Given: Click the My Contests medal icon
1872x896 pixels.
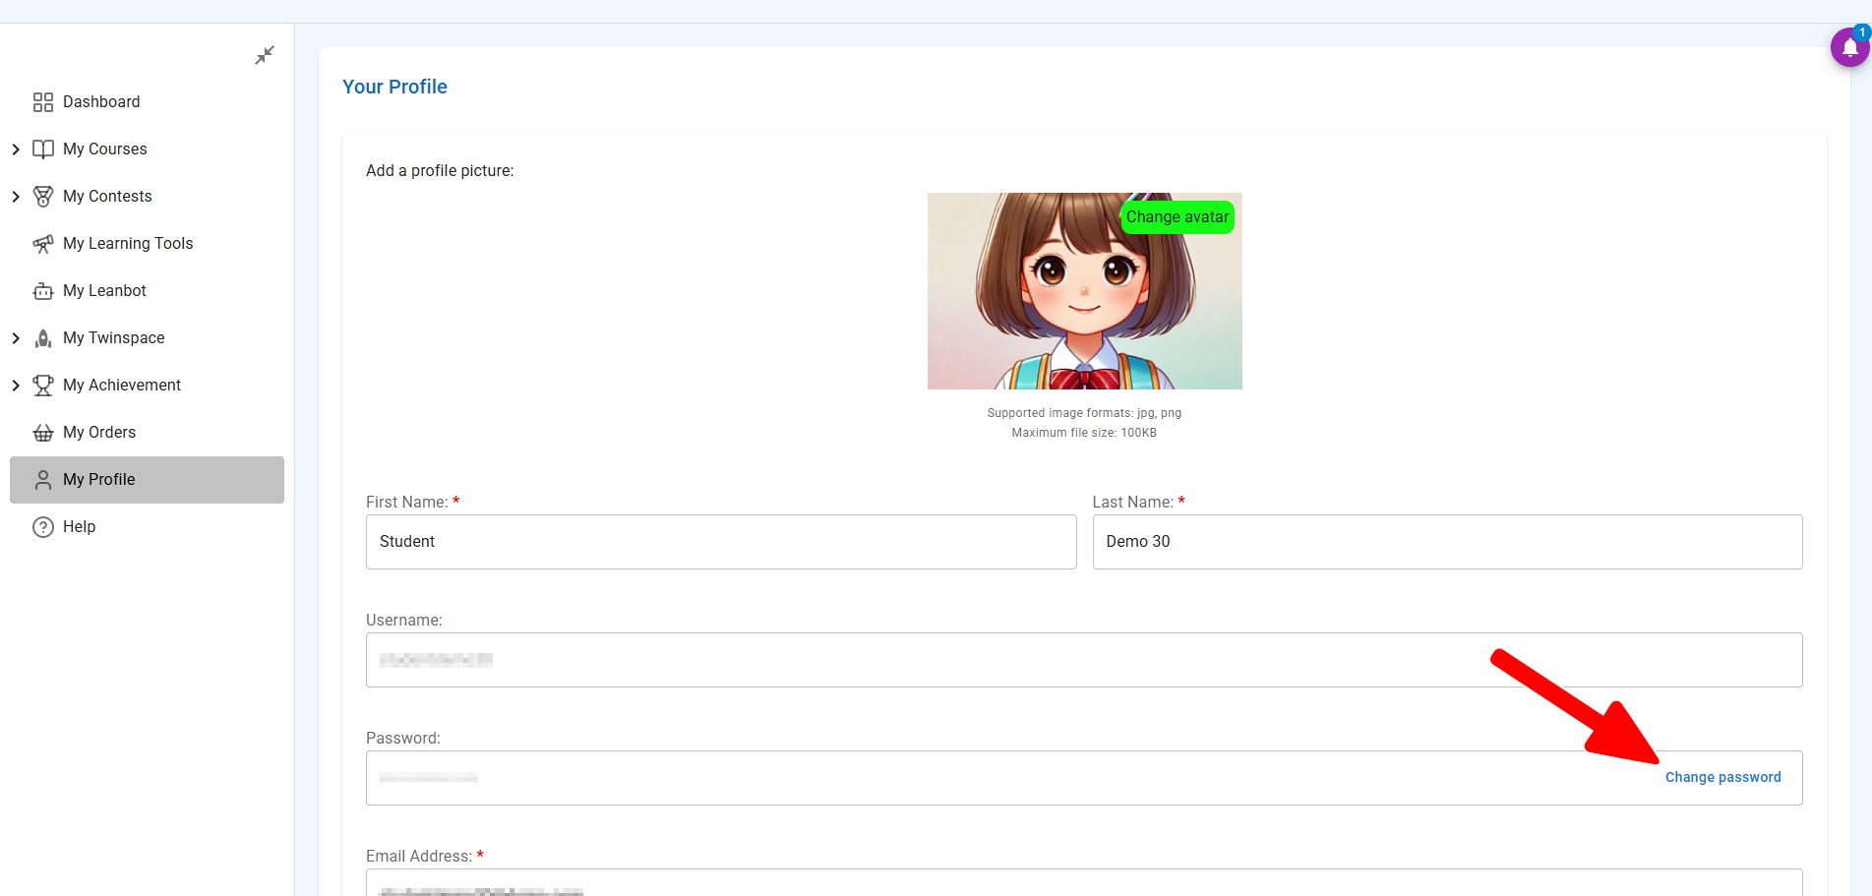Looking at the screenshot, I should tap(43, 197).
